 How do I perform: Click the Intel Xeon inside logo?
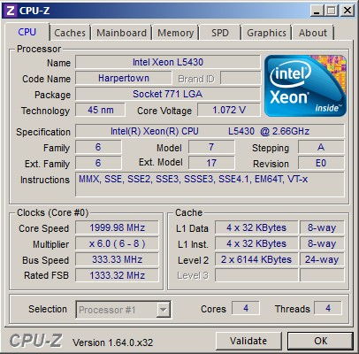305,86
